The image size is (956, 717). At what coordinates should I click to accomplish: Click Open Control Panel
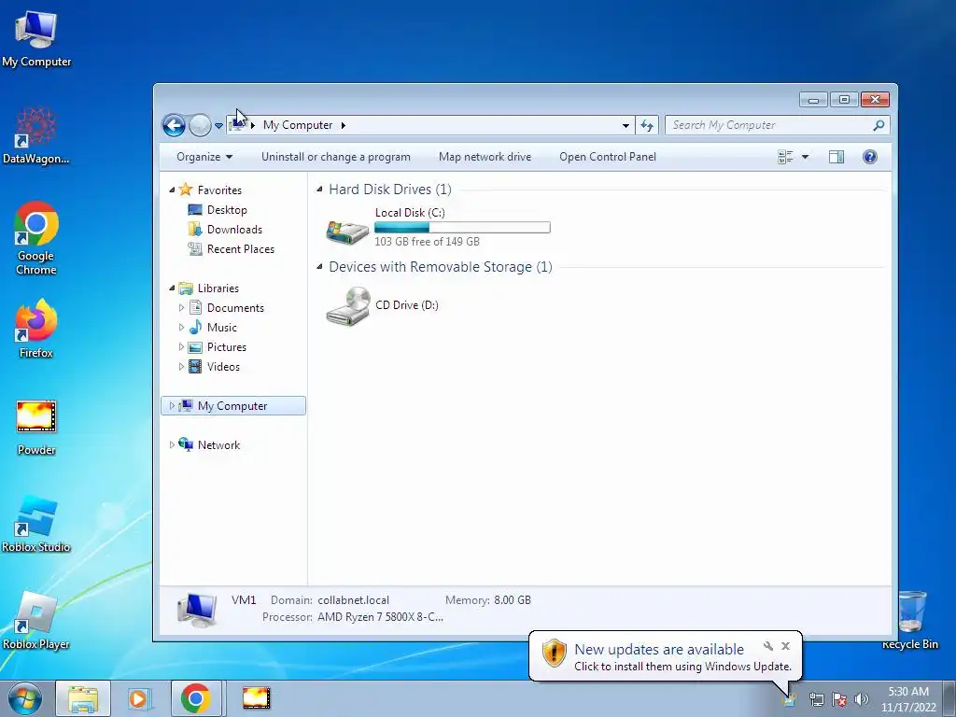tap(607, 157)
